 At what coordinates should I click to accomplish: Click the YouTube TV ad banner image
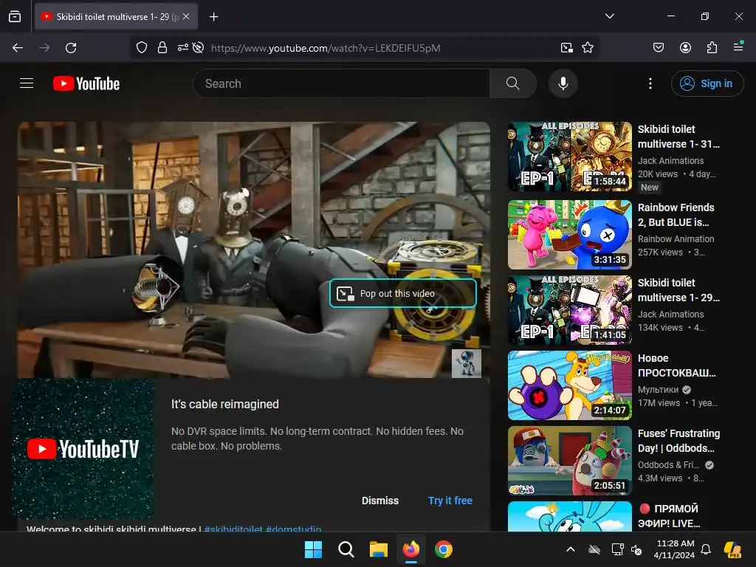coord(83,449)
